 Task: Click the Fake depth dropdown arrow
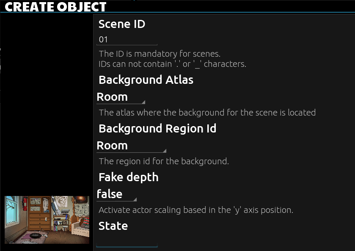[135, 199]
